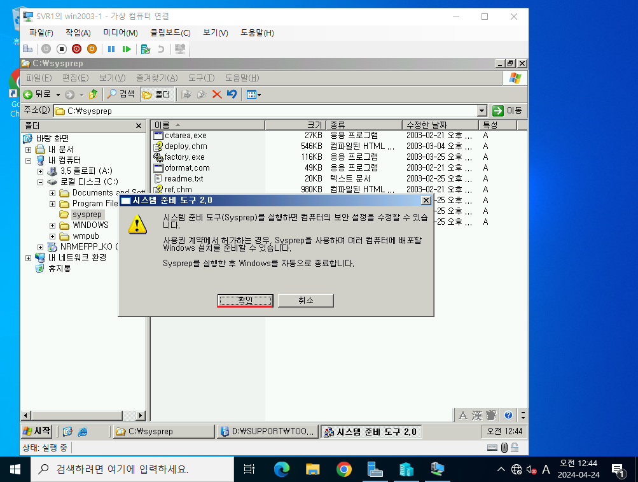Open the back history dropdown arrow
This screenshot has width=638, height=482.
[58, 95]
